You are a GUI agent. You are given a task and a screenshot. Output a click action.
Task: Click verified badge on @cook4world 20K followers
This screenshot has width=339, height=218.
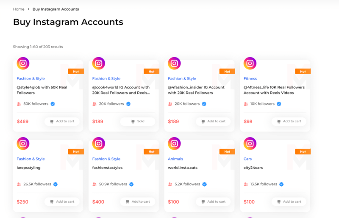[128, 104]
